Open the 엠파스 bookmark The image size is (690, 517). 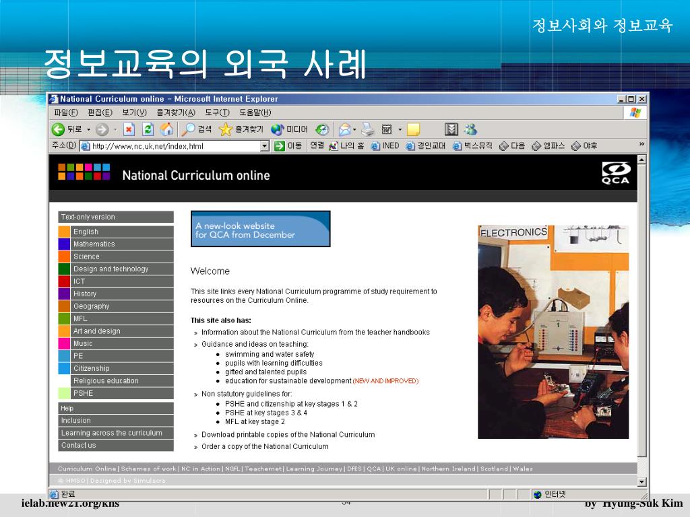click(x=548, y=146)
